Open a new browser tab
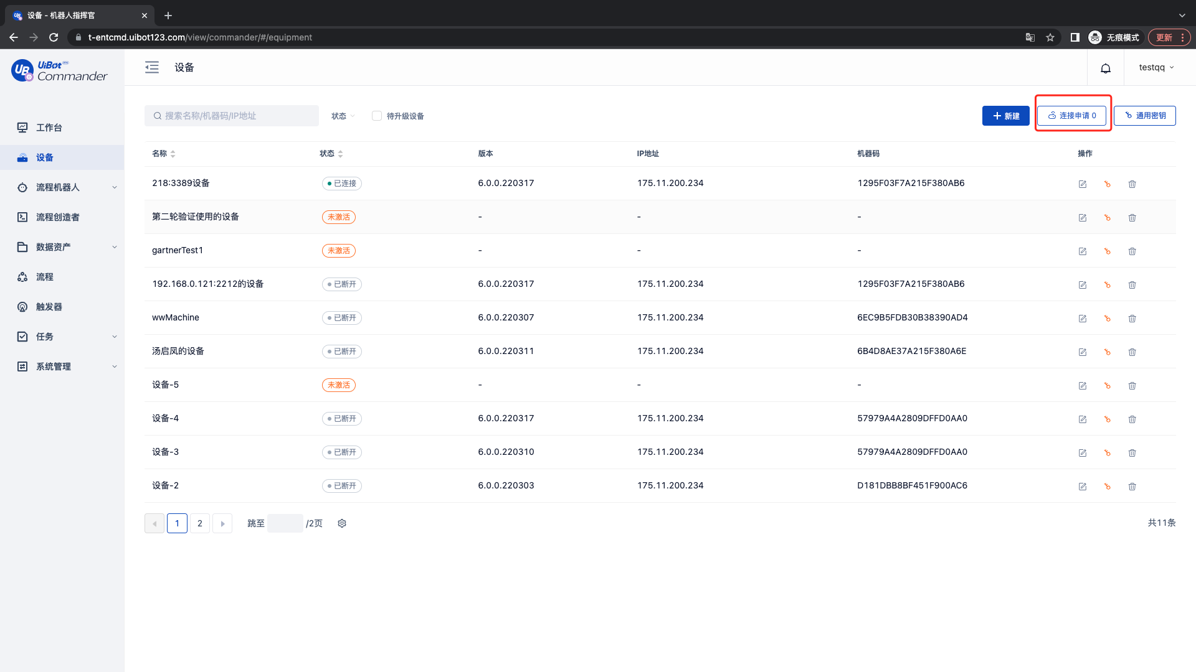Image resolution: width=1196 pixels, height=672 pixels. point(168,16)
